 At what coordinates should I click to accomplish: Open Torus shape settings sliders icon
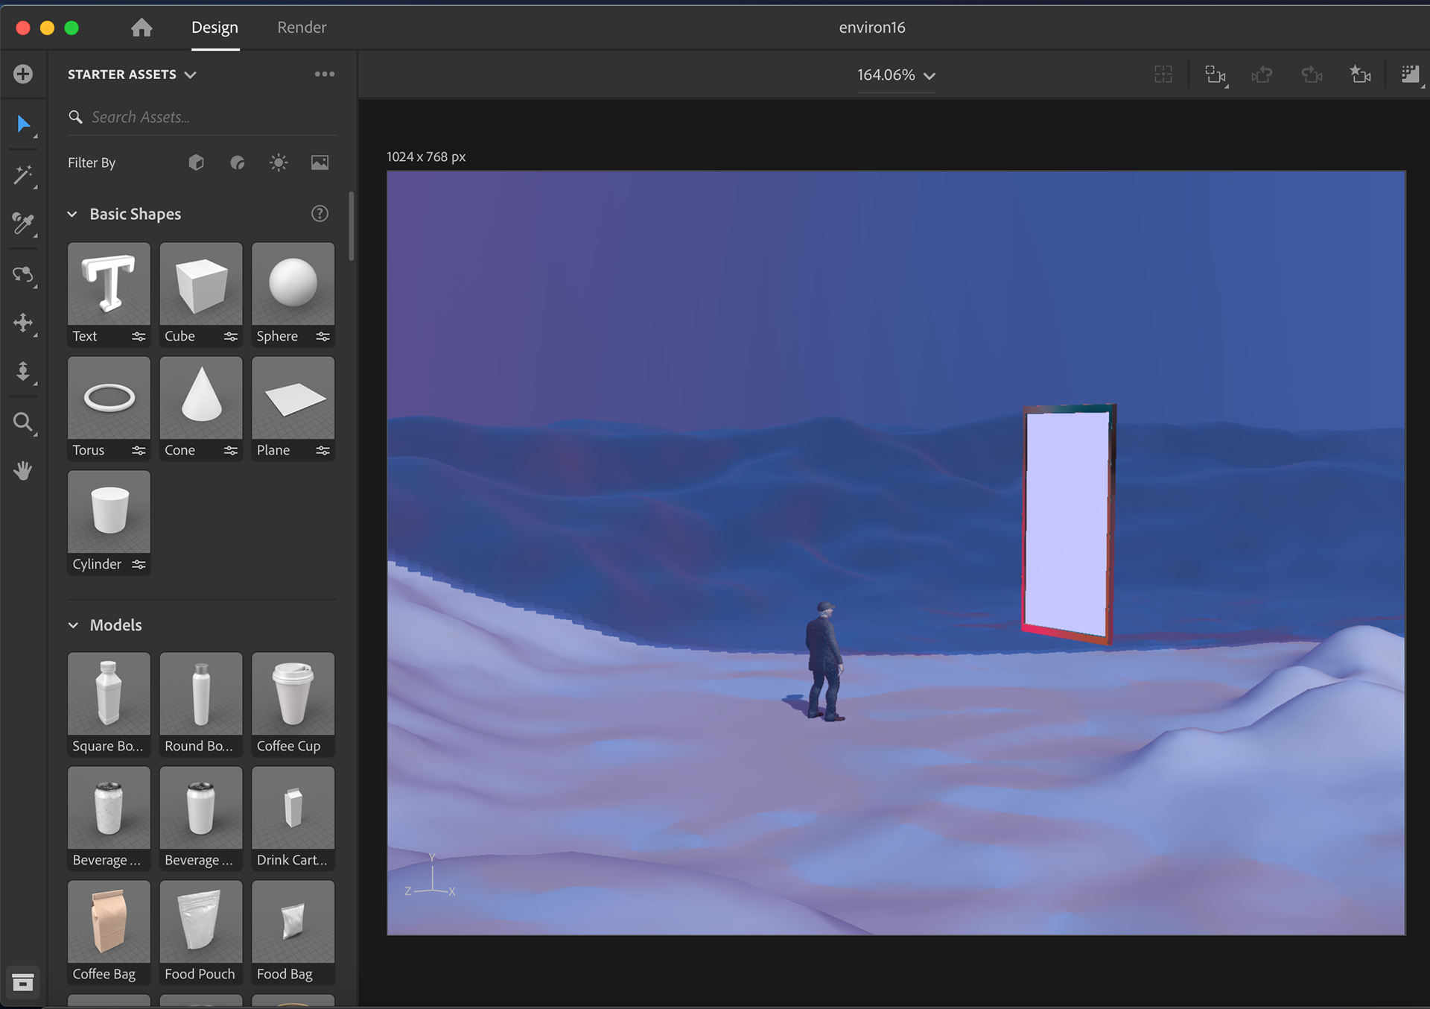[139, 451]
